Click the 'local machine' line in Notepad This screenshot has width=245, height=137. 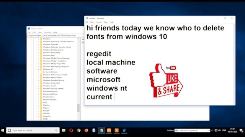111,62
